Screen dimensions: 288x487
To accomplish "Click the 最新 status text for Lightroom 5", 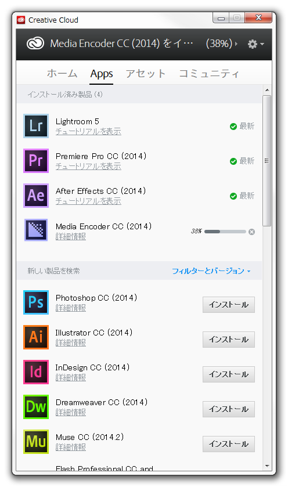I will coord(247,127).
